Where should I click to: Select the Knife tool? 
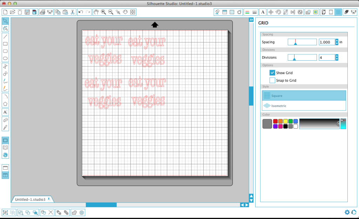5,127
